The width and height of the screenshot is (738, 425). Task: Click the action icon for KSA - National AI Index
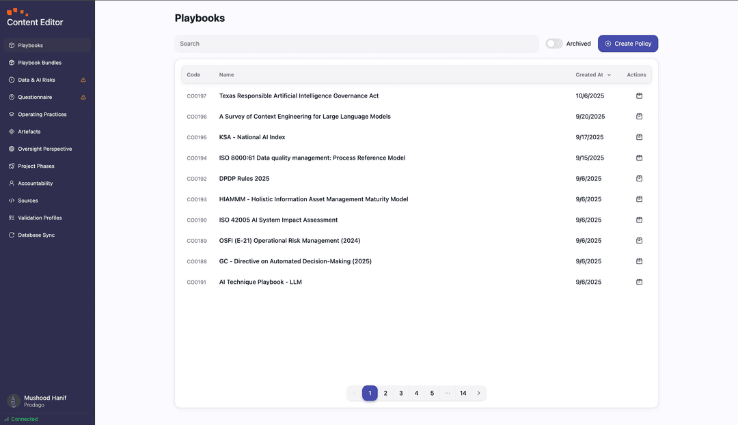639,137
